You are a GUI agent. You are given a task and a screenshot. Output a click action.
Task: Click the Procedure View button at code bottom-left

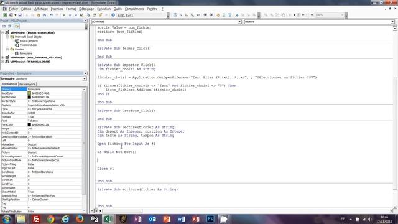tap(92, 211)
